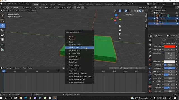Screen dimensions: 179x100
Task: Open the Orientation Default dropdown
Action: click(x=29, y=7)
